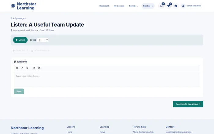Screen dimensions: 214x134
Task: Play the passage with Listen button
Action: (20, 40)
